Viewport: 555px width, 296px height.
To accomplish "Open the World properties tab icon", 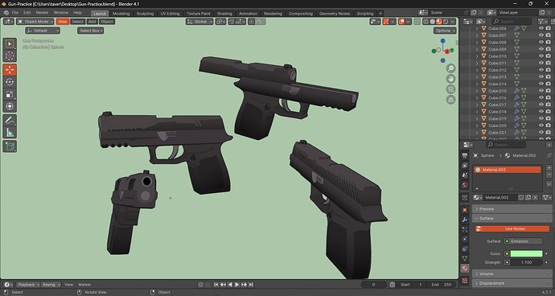I will (x=465, y=185).
